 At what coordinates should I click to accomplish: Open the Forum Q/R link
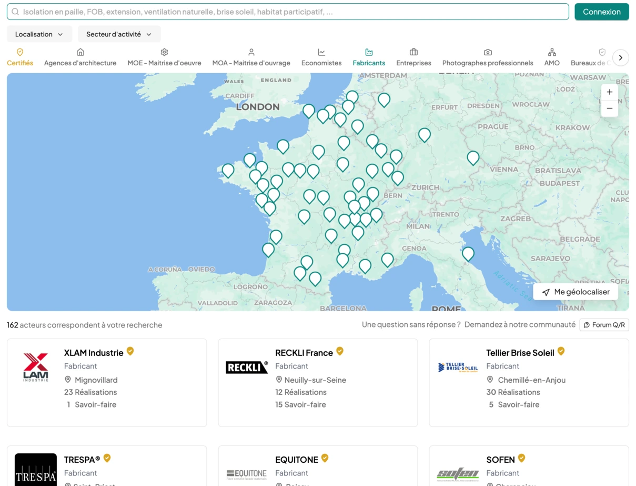click(604, 325)
